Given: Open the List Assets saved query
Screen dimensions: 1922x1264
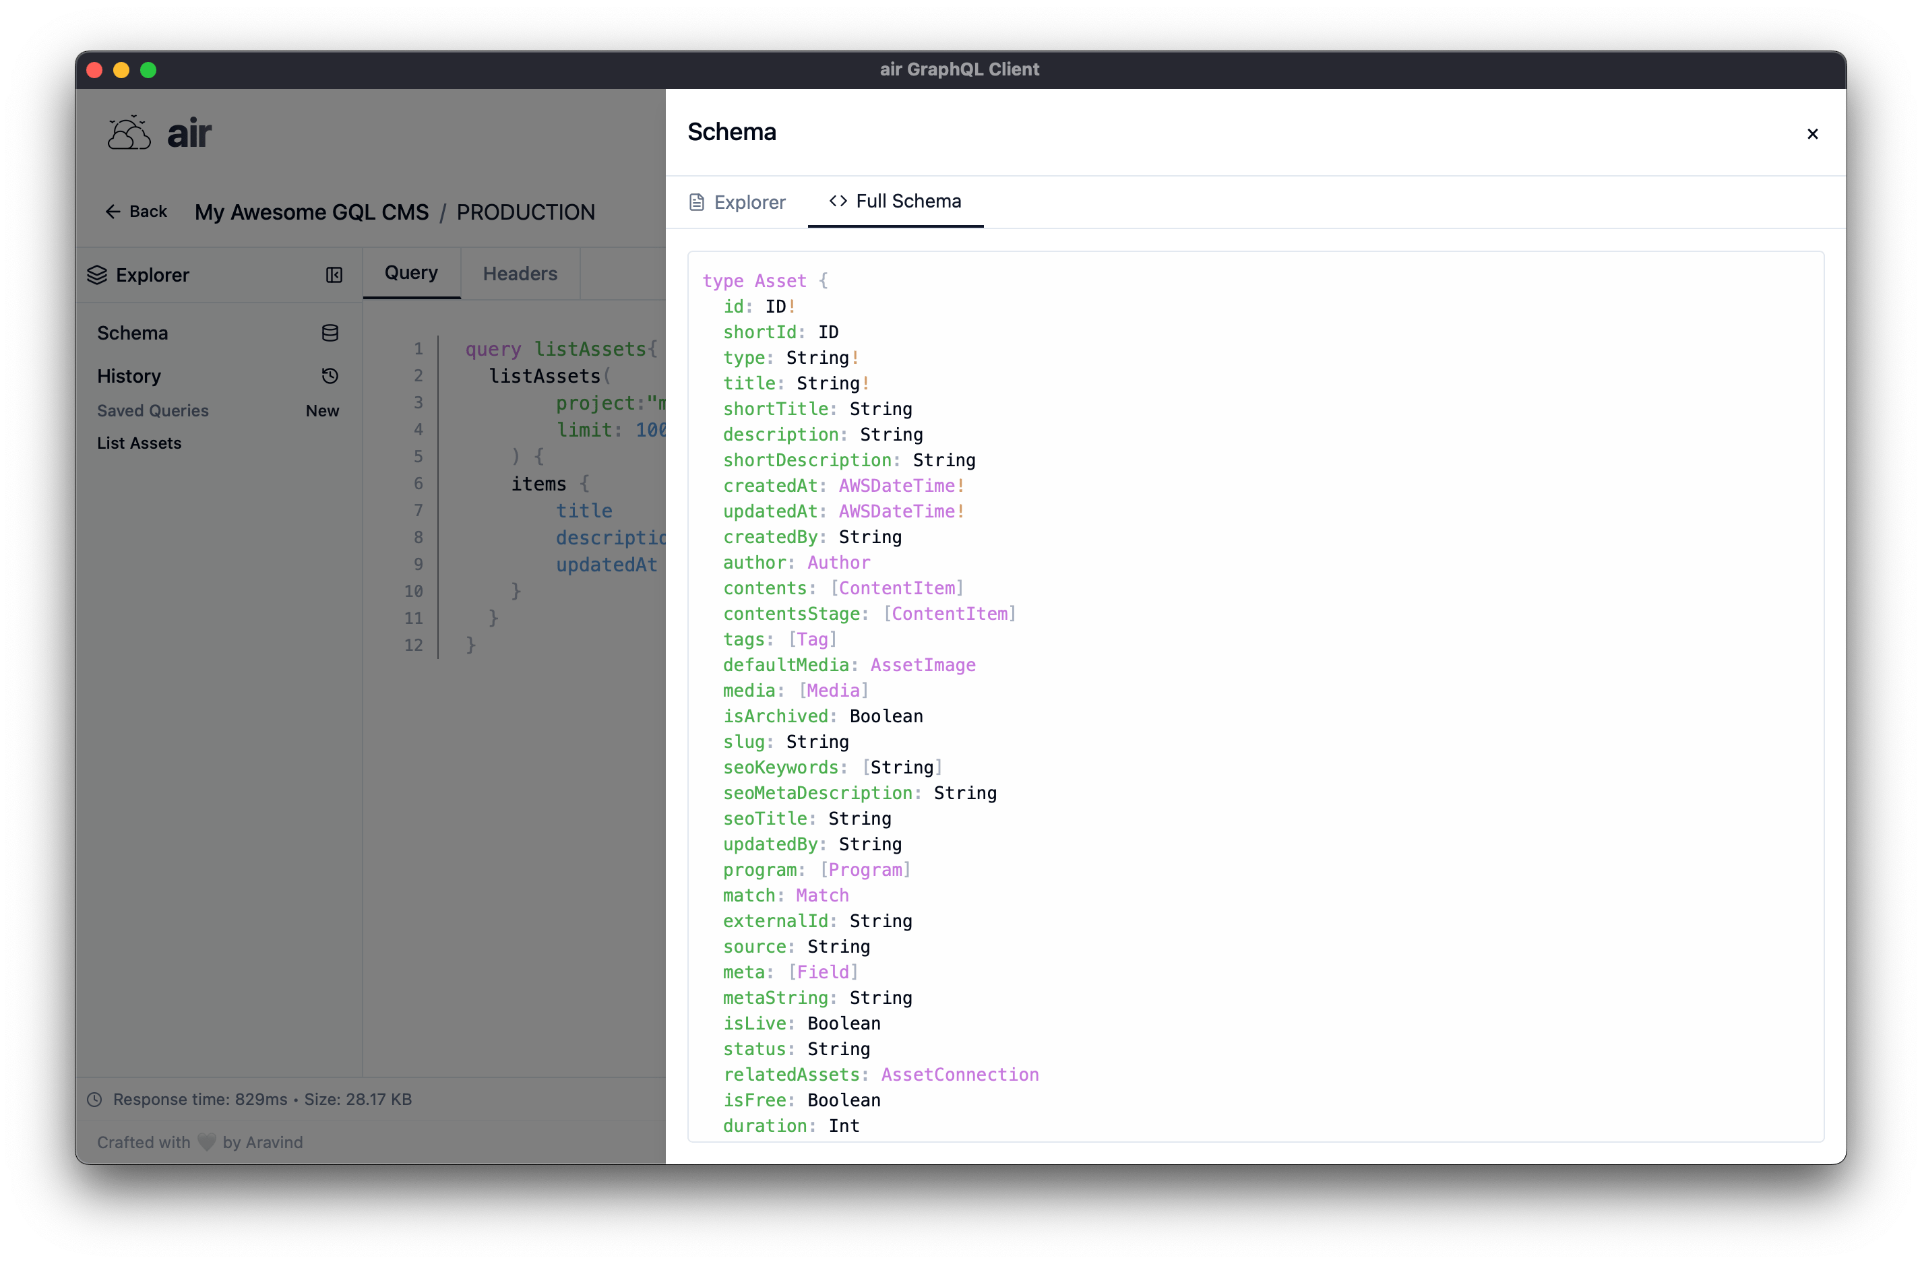Looking at the screenshot, I should 139,442.
